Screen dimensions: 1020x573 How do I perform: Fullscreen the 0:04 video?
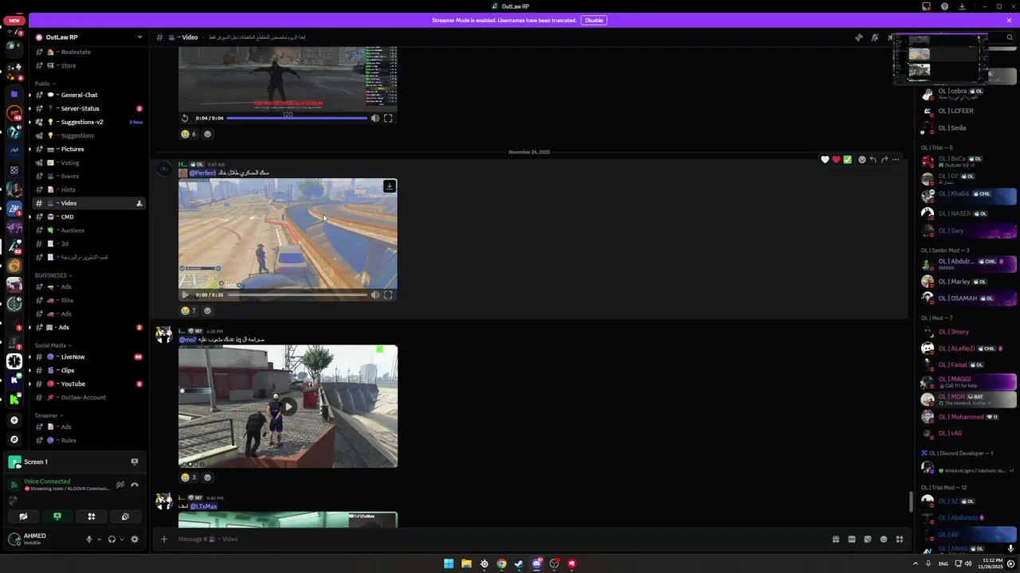pos(388,118)
